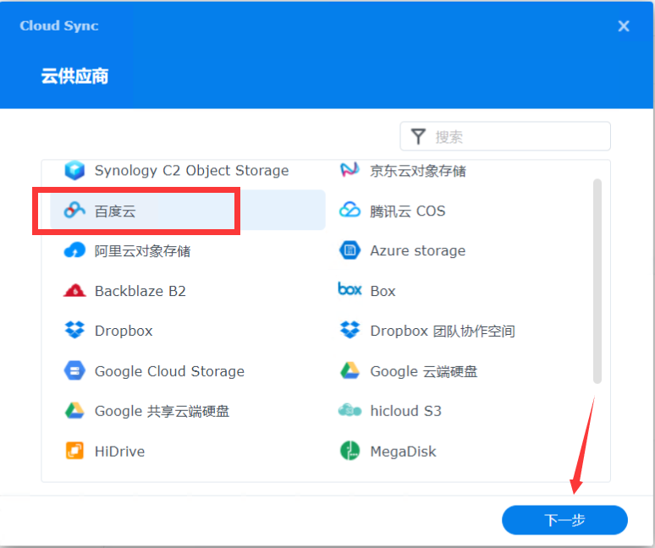The image size is (655, 548).
Task: Select Dropbox 团队协作空间 text label
Action: (x=443, y=331)
